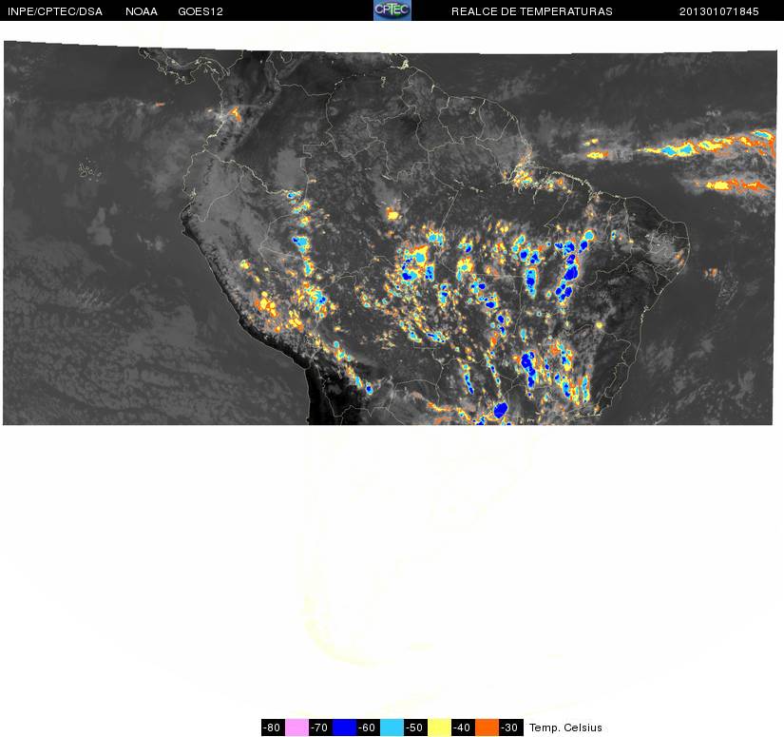This screenshot has height=737, width=784.
Task: Click the -30 legend value
Action: coord(511,727)
